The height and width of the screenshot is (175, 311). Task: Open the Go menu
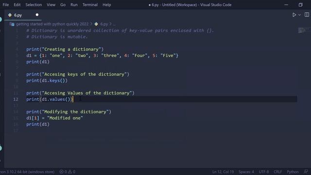(63, 5)
